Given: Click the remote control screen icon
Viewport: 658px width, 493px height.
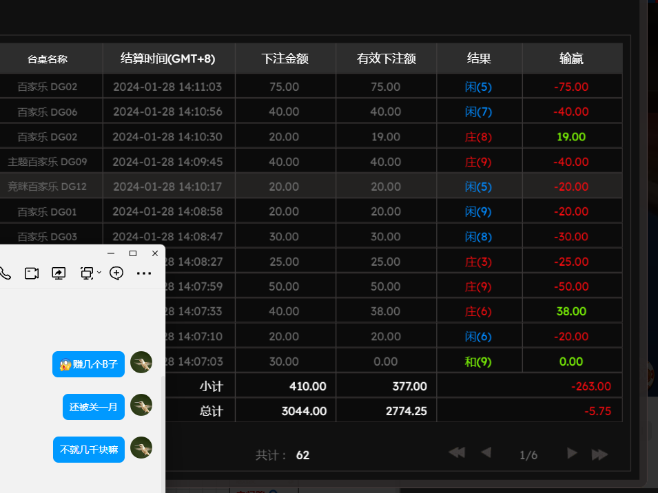Looking at the screenshot, I should 86,273.
